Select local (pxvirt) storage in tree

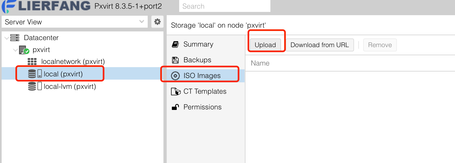coord(63,74)
